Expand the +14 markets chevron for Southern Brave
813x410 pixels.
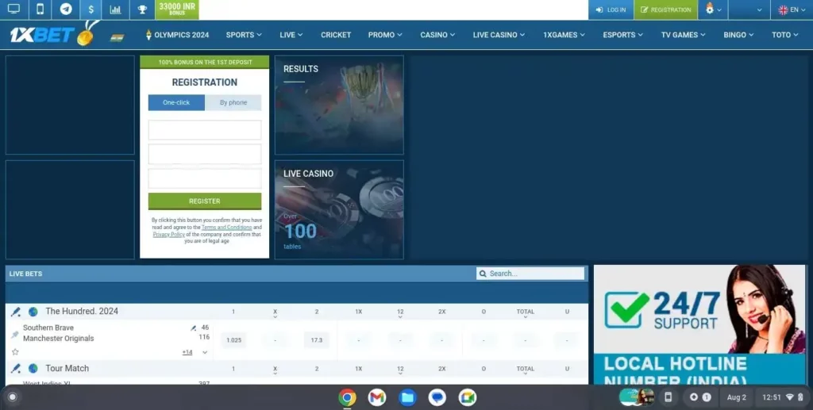[x=205, y=353]
